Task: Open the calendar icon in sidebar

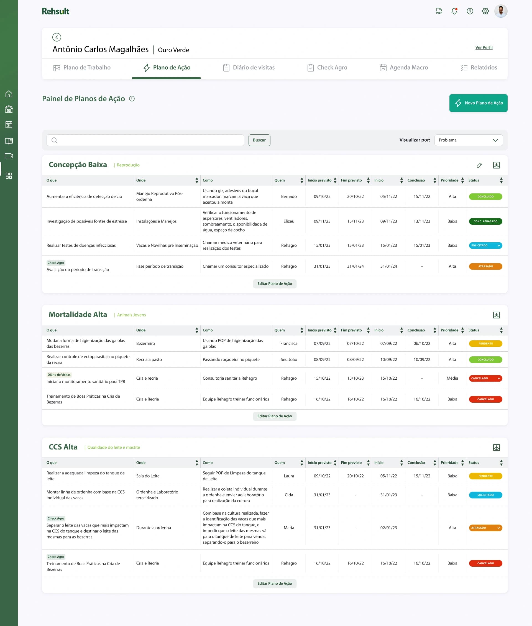Action: click(9, 124)
